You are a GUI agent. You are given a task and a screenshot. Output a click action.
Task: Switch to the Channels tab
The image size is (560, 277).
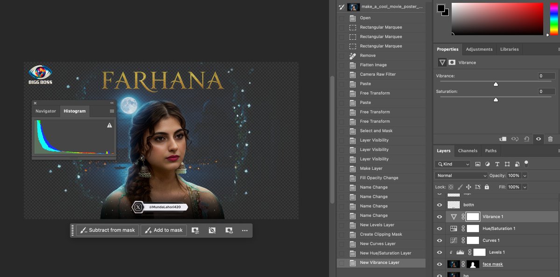click(x=468, y=151)
